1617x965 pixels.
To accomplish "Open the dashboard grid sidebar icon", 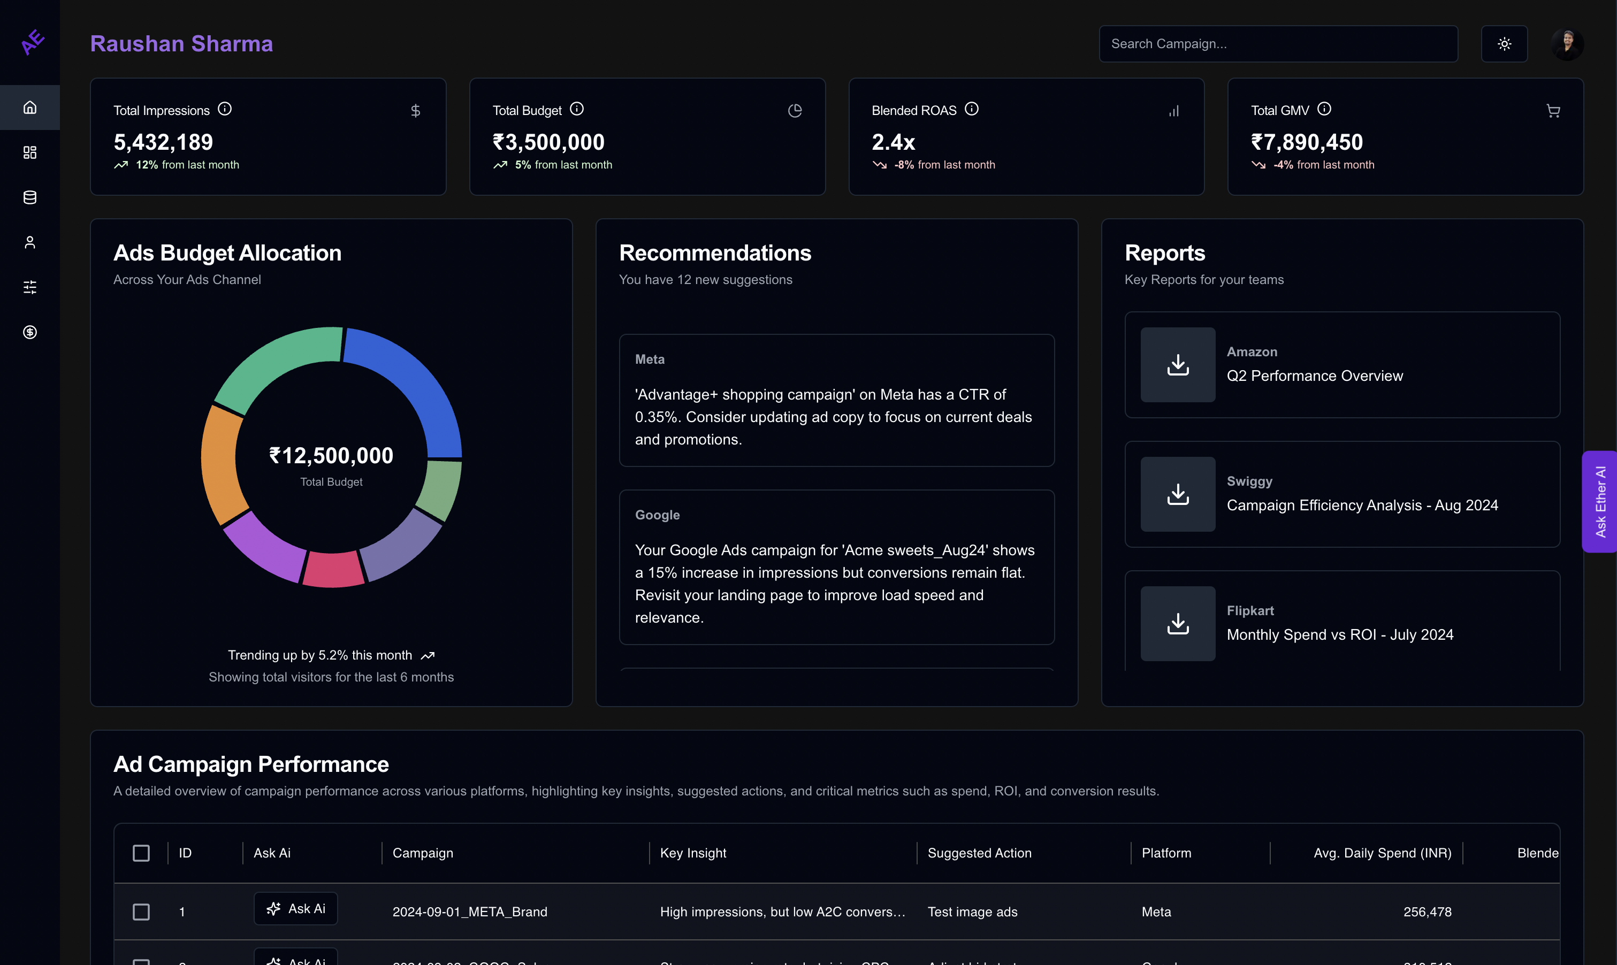I will [30, 152].
